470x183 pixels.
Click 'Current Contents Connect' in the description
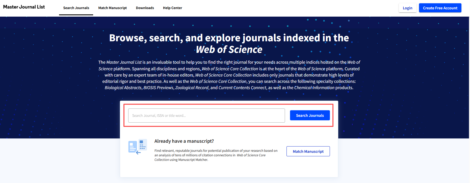click(242, 88)
